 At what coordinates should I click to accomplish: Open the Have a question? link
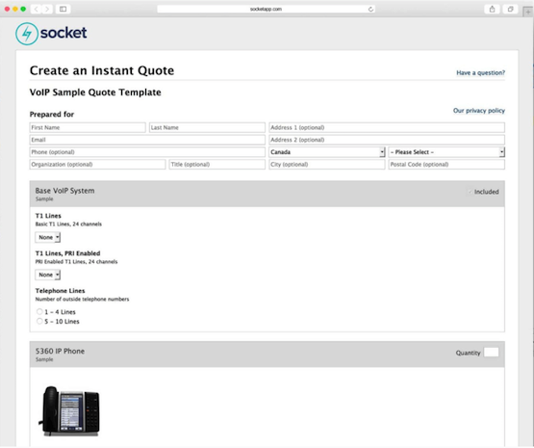[x=480, y=72]
